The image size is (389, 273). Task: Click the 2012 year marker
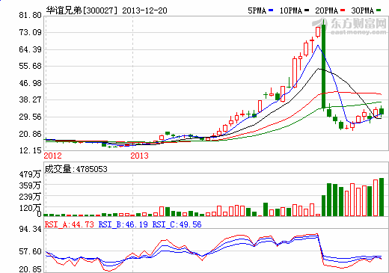[x=52, y=156]
